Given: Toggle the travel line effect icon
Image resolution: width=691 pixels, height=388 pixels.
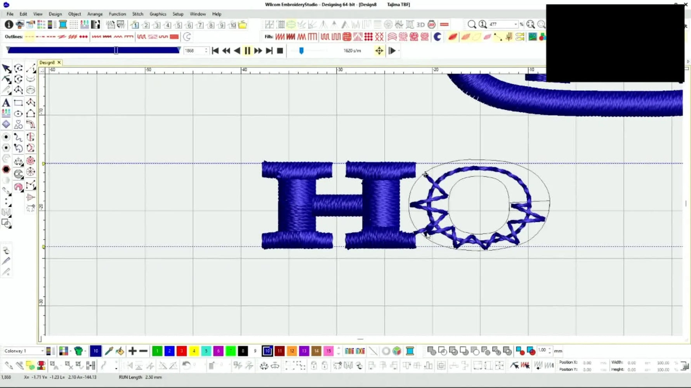Looking at the screenshot, I should (x=498, y=37).
